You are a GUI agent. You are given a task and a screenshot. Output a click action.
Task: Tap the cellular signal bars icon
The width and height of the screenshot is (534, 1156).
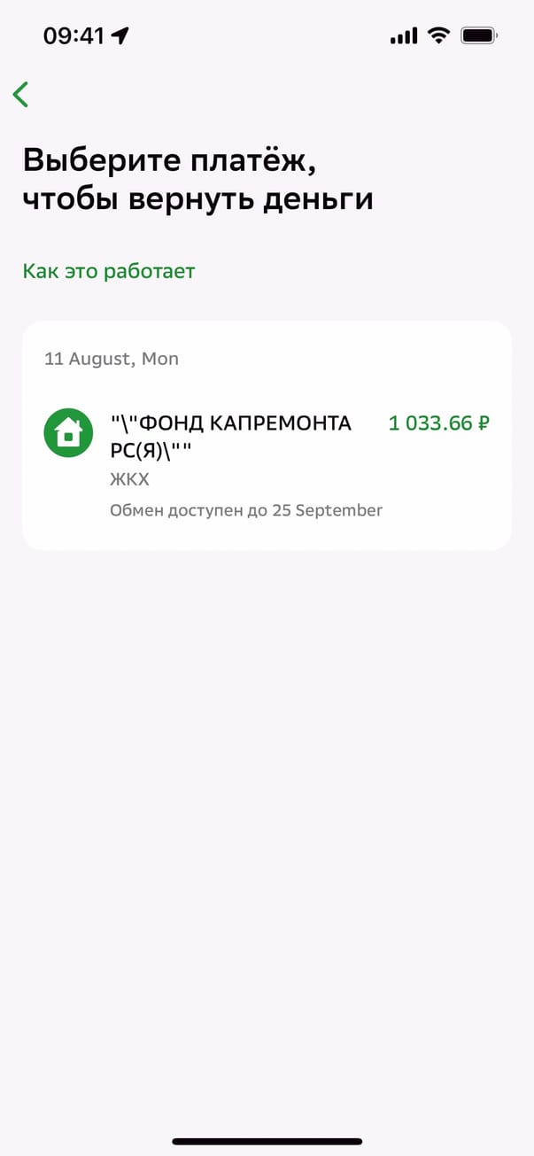[x=403, y=36]
